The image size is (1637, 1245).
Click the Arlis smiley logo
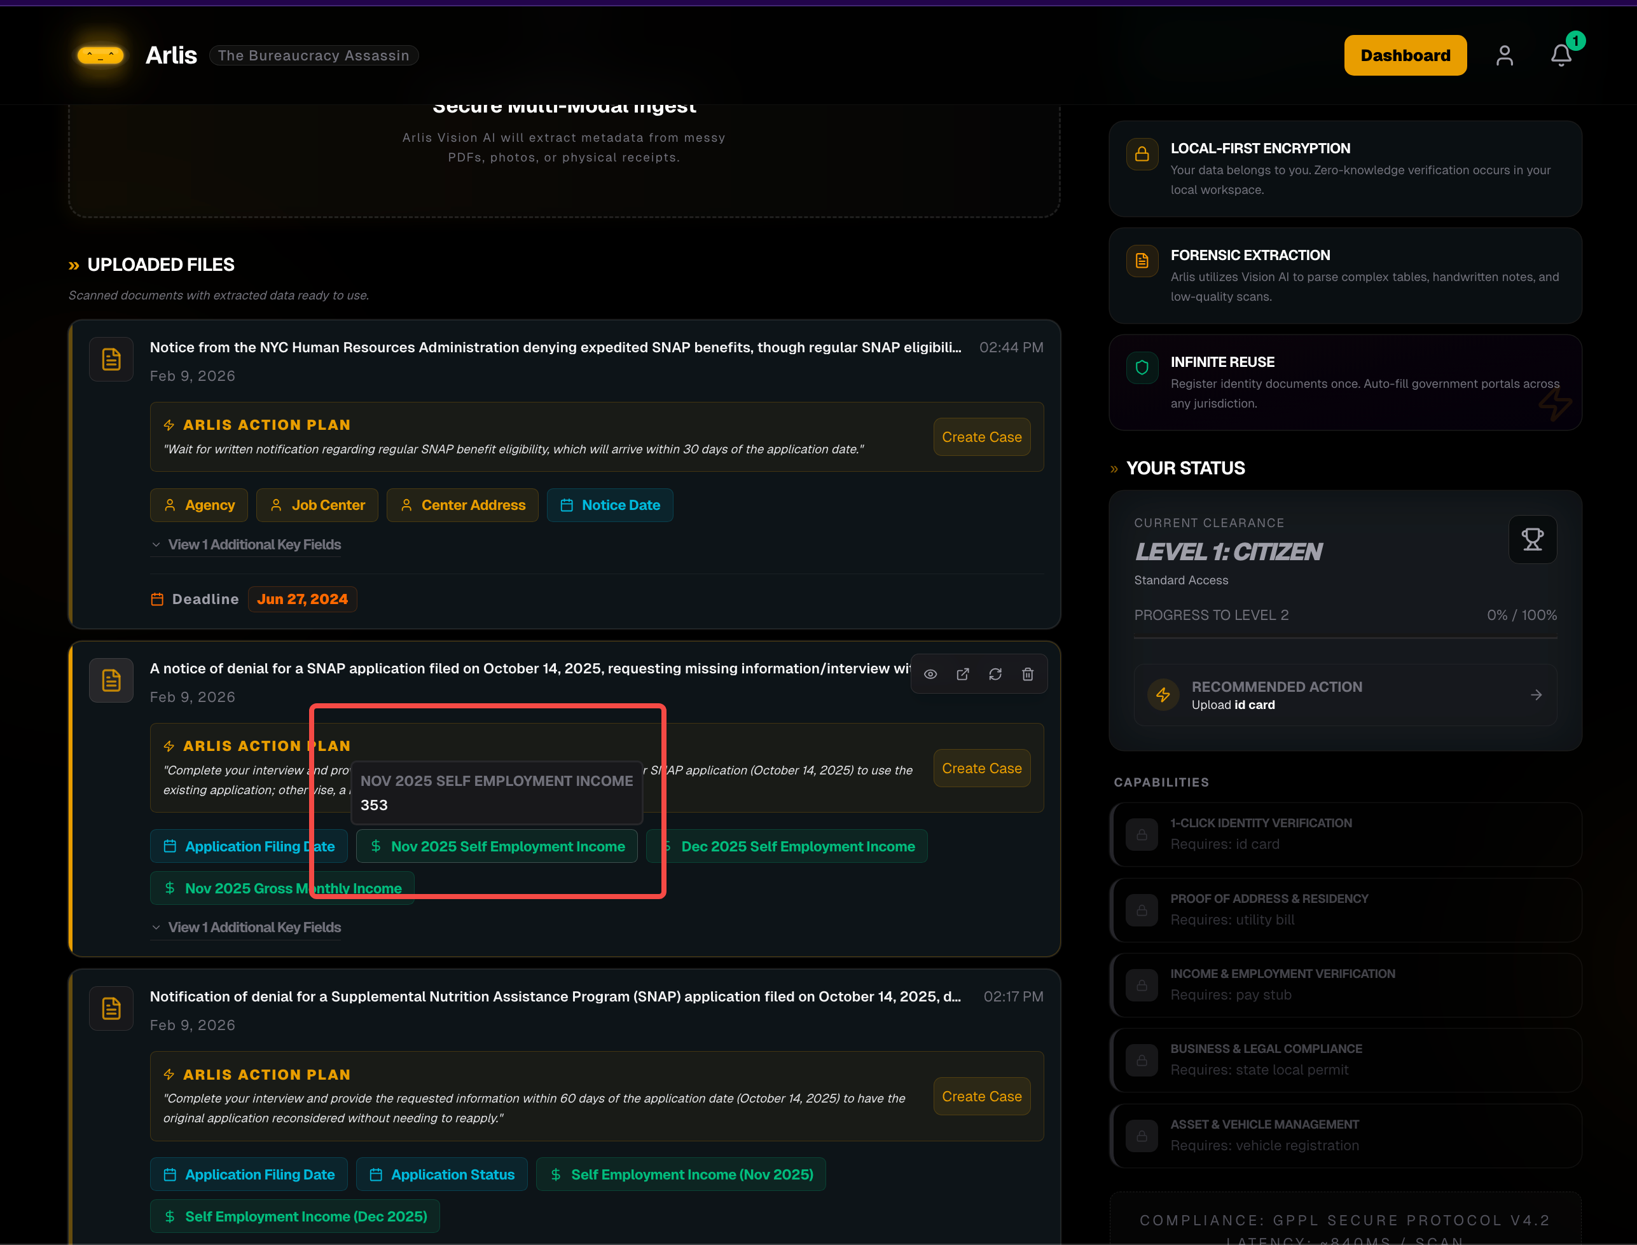tap(100, 55)
